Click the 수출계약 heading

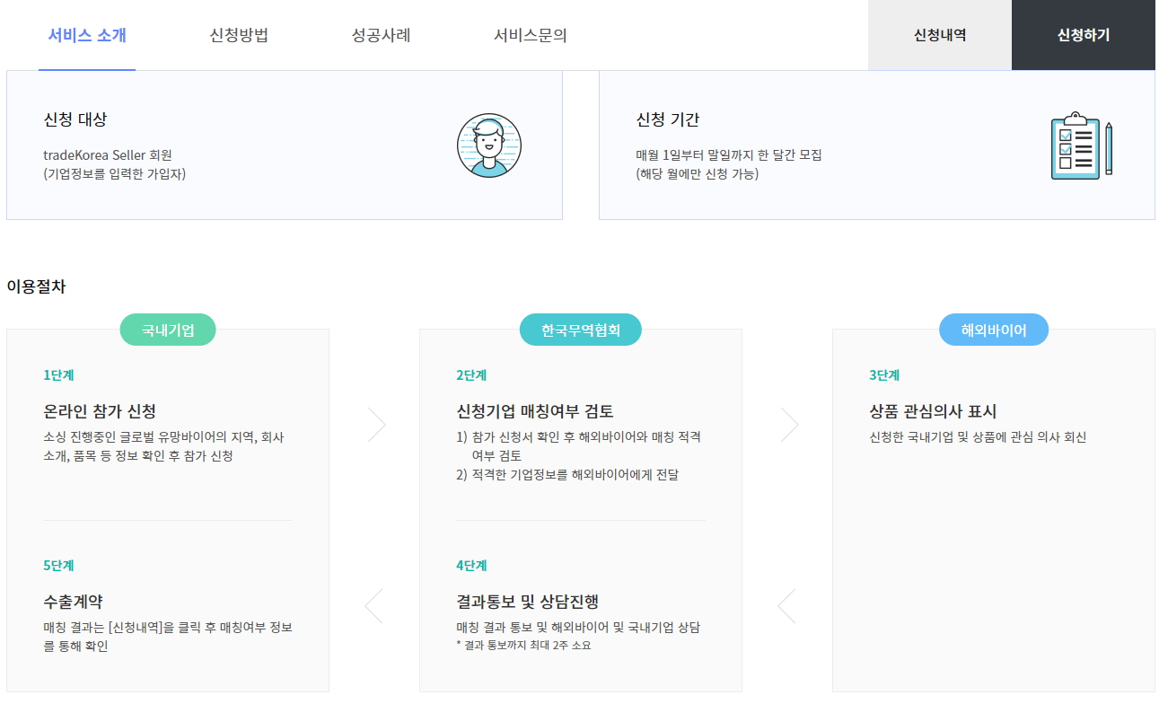coord(73,602)
